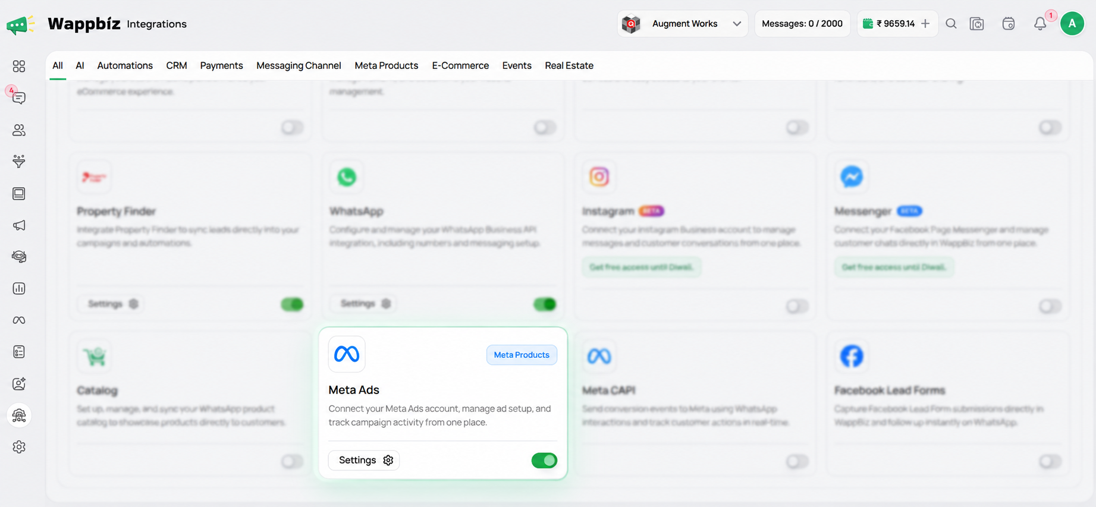The height and width of the screenshot is (507, 1096).
Task: Click the Messages 0 / 2000 counter
Action: point(802,24)
